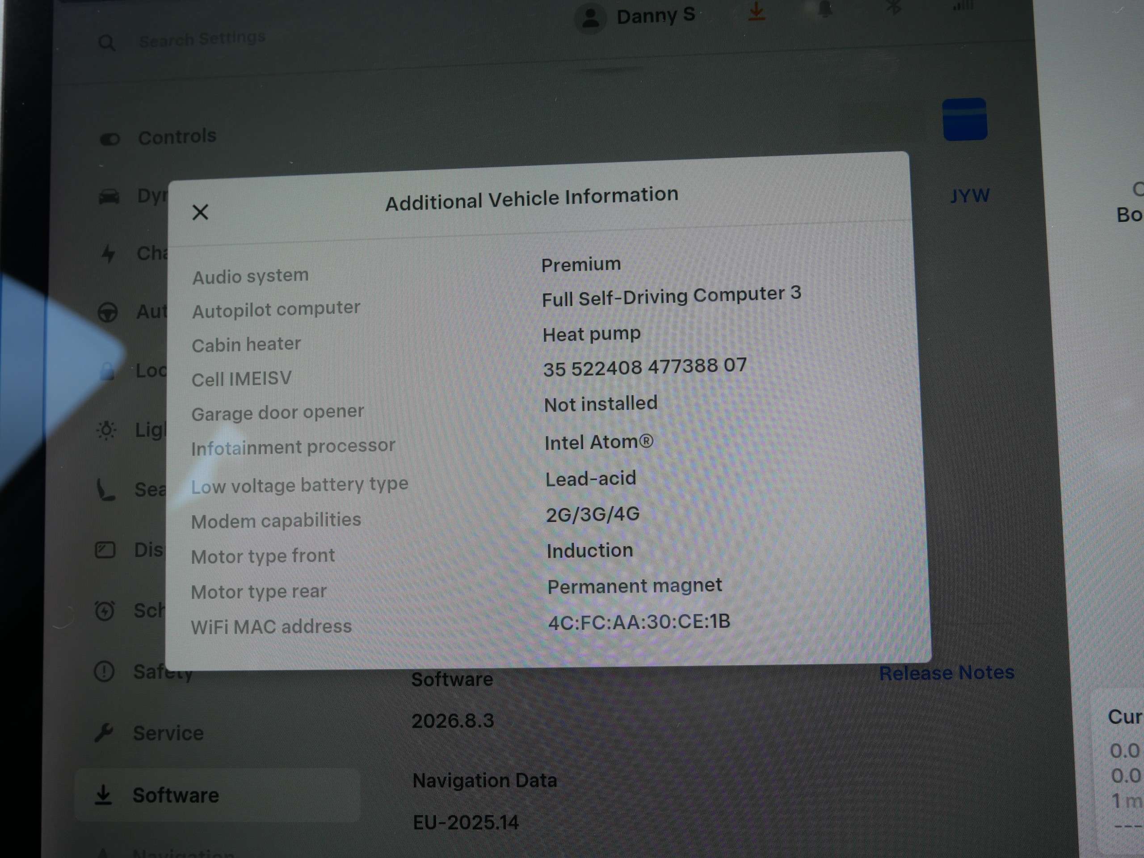Select the Premium audio value
Screen dimensions: 1144x858
[x=581, y=264]
